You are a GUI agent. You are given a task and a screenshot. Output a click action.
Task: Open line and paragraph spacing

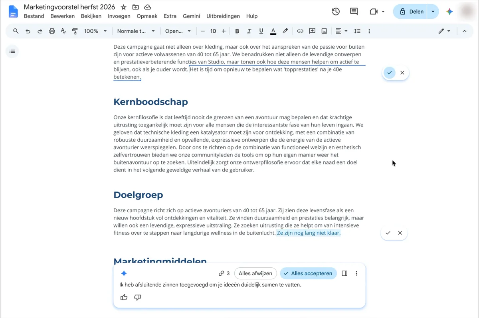click(357, 31)
